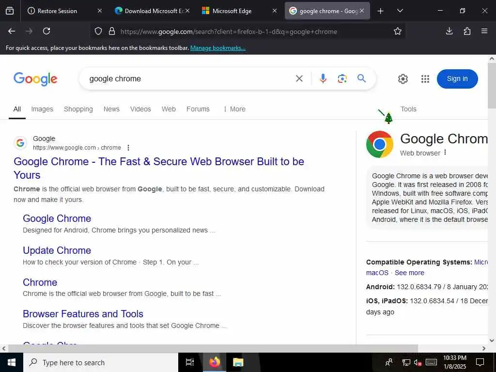Go forward using the forward arrow
496x372 pixels.
(x=29, y=31)
